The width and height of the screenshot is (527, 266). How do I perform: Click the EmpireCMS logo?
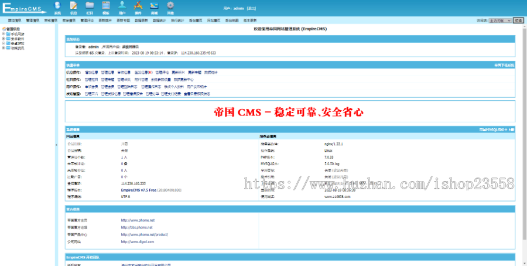tap(24, 8)
